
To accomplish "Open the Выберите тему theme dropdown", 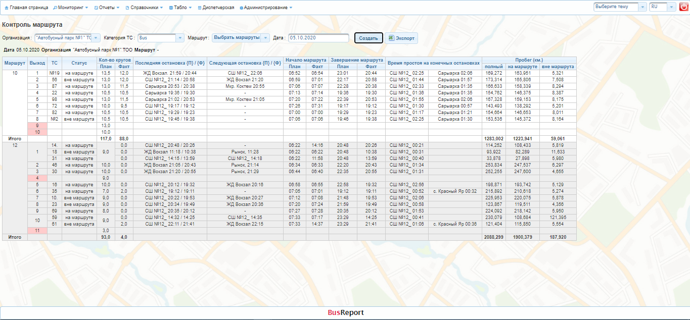I will [x=620, y=7].
